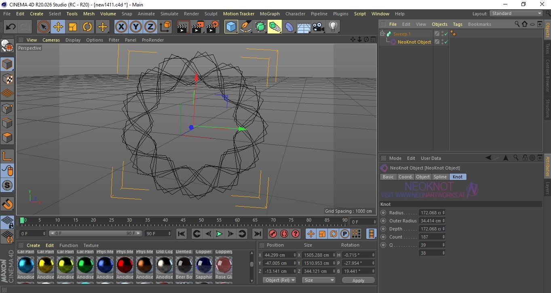Select the Scale tool in the toolbar

point(73,27)
